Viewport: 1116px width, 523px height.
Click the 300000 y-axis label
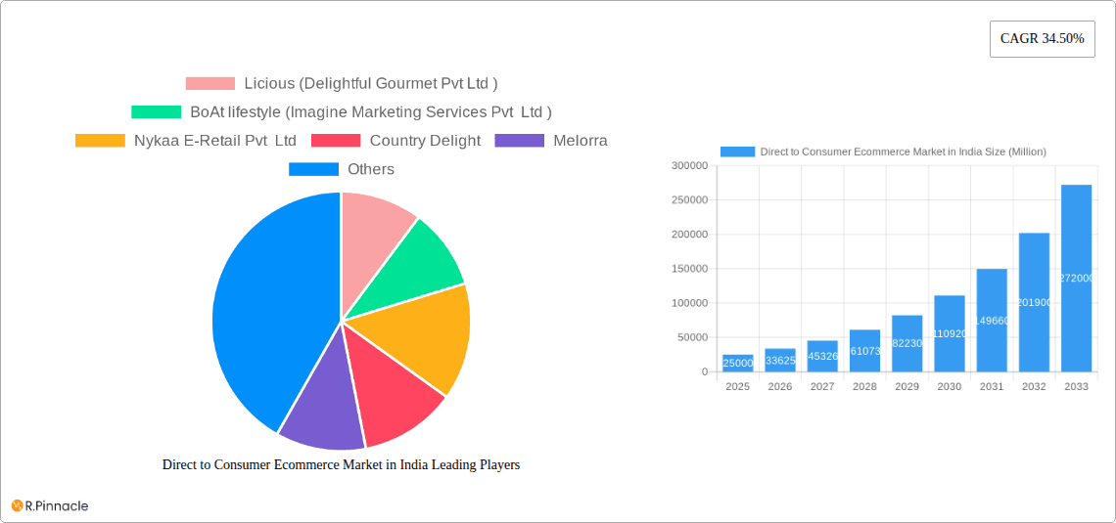(690, 165)
